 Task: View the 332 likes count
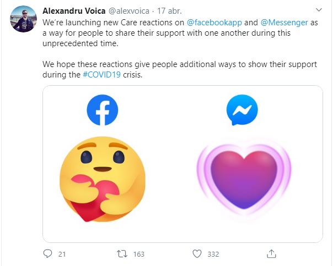(x=213, y=254)
